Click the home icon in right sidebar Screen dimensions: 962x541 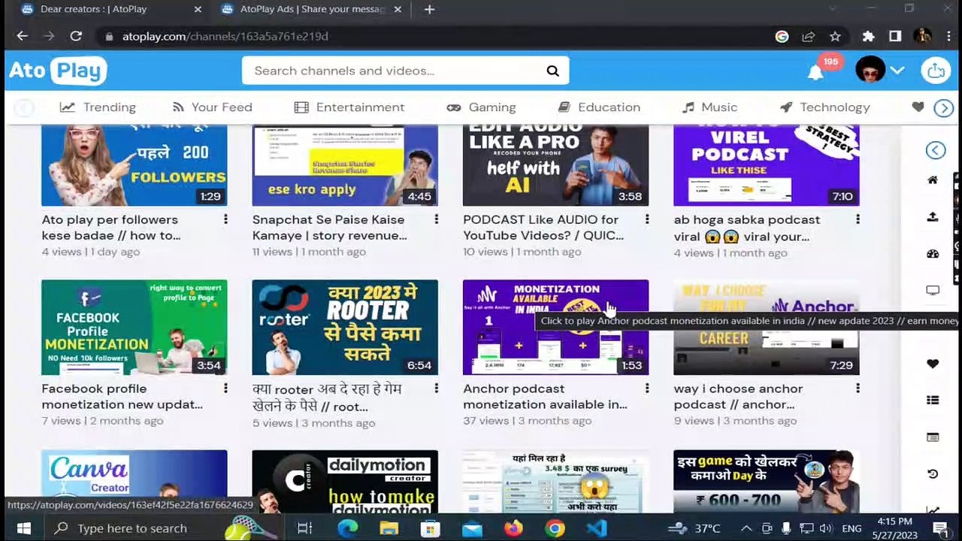pyautogui.click(x=933, y=180)
